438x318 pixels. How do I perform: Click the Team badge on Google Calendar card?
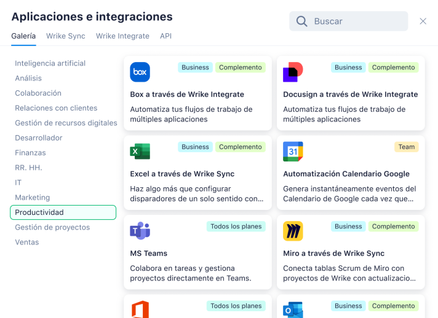tap(407, 147)
